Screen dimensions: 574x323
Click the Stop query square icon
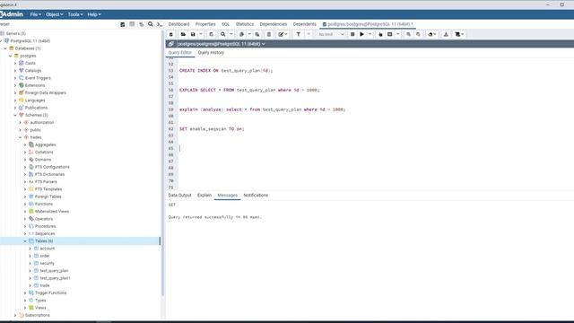(352, 34)
